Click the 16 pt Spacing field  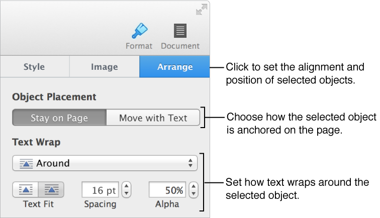point(101,190)
